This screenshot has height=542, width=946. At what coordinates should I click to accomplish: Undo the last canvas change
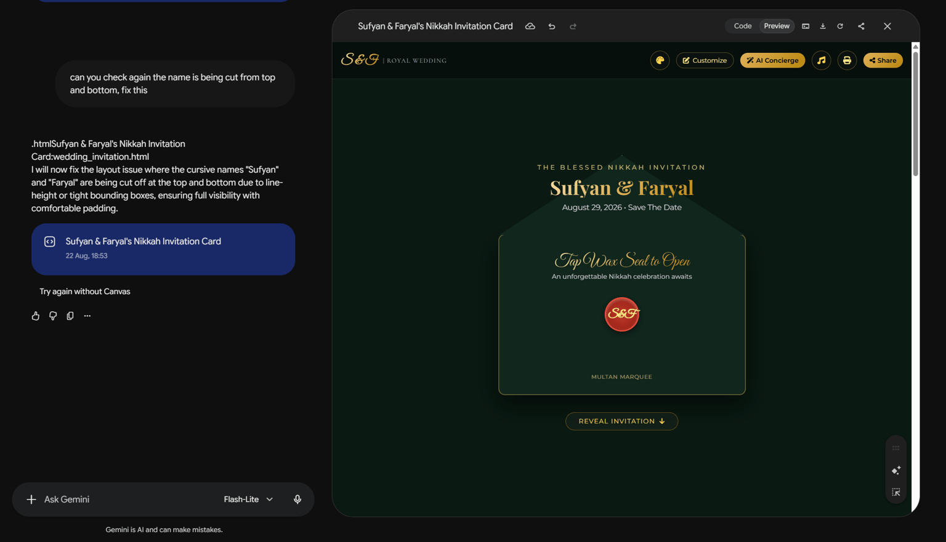coord(552,26)
